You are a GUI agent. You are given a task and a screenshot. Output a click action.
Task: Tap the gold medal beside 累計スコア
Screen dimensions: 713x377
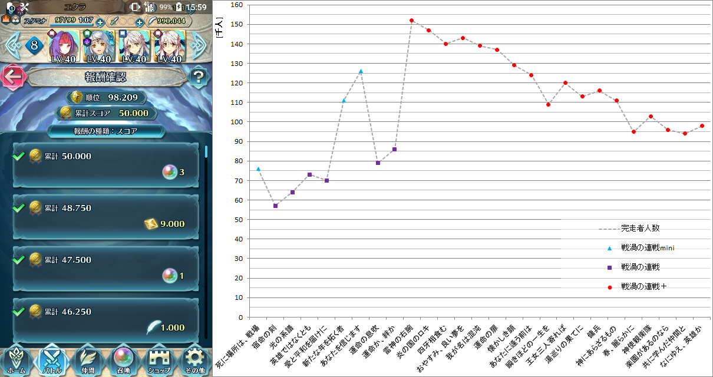coord(66,113)
